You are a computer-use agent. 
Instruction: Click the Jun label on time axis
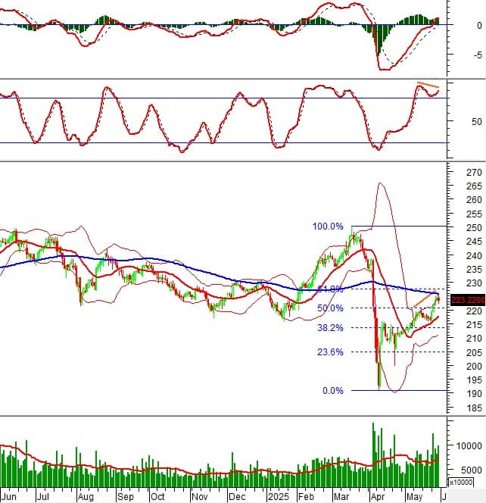click(x=8, y=497)
